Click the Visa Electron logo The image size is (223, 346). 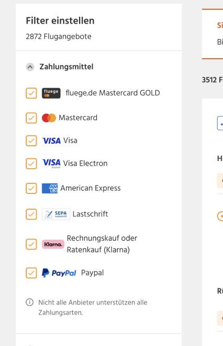pos(51,164)
